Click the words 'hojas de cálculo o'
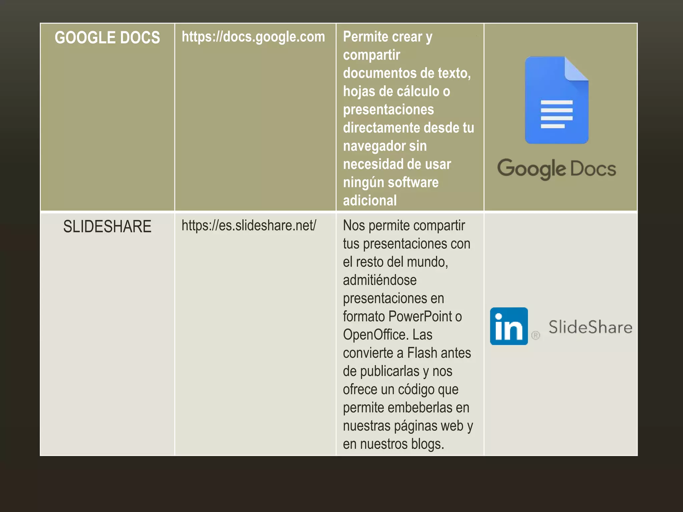 397,91
